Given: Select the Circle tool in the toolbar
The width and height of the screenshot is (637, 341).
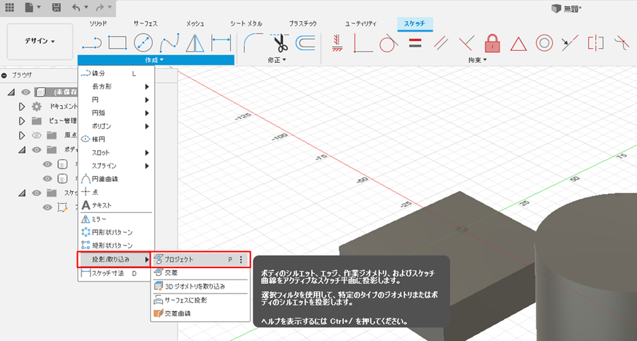Looking at the screenshot, I should [144, 43].
